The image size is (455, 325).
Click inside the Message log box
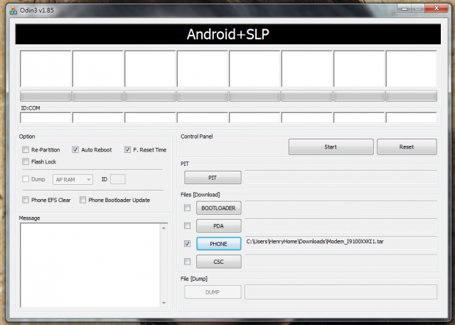click(x=90, y=265)
